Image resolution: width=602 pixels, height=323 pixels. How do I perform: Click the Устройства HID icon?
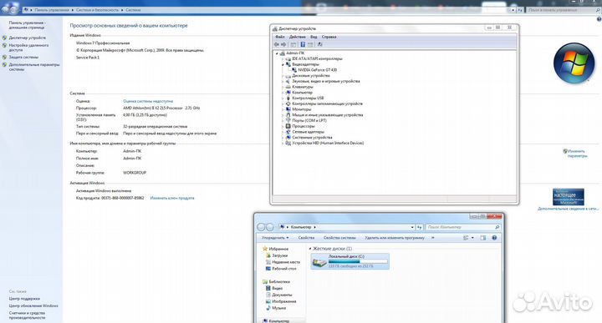288,143
